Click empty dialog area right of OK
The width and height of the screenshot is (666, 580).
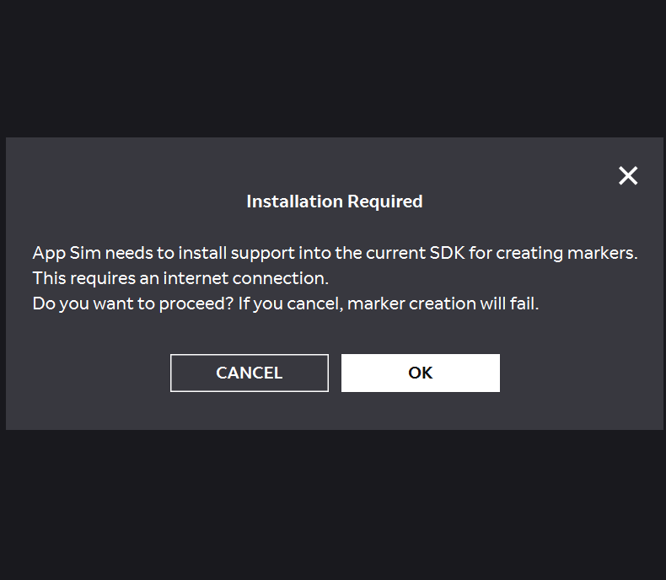(x=582, y=373)
